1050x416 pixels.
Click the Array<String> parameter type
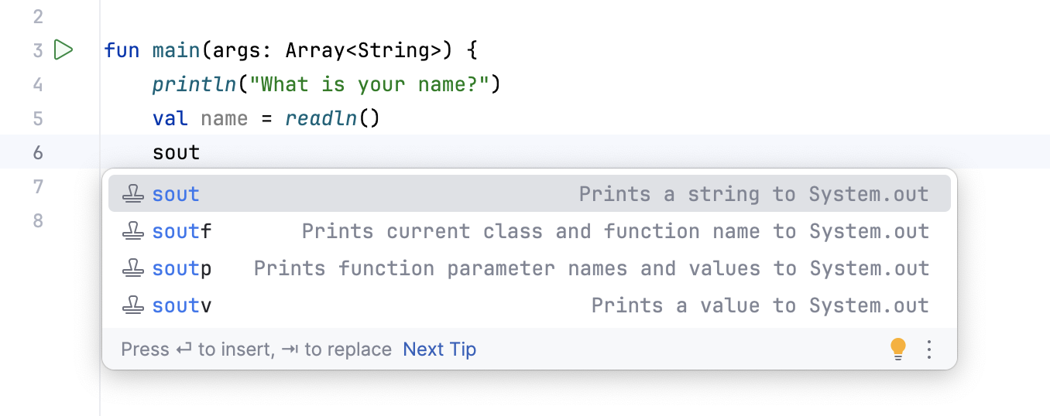click(363, 51)
